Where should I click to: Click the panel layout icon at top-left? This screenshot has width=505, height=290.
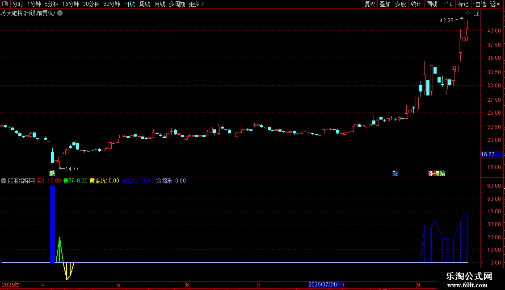point(5,4)
